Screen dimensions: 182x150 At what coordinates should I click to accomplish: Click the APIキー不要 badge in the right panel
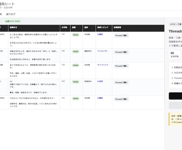[175, 24]
